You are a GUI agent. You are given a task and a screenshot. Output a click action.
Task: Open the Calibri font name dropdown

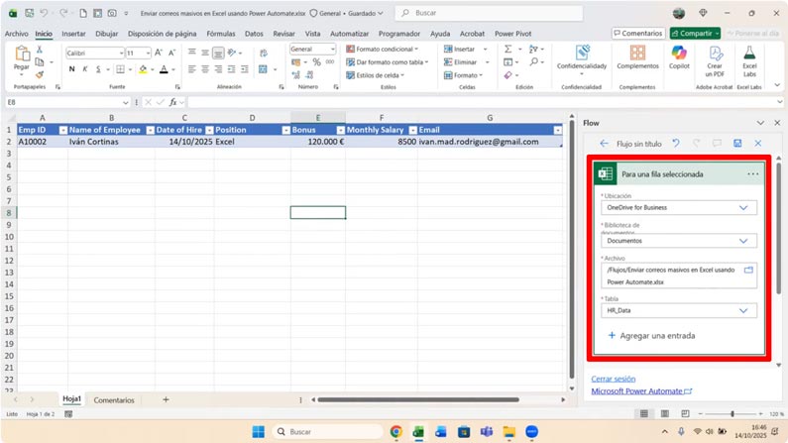[121, 53]
